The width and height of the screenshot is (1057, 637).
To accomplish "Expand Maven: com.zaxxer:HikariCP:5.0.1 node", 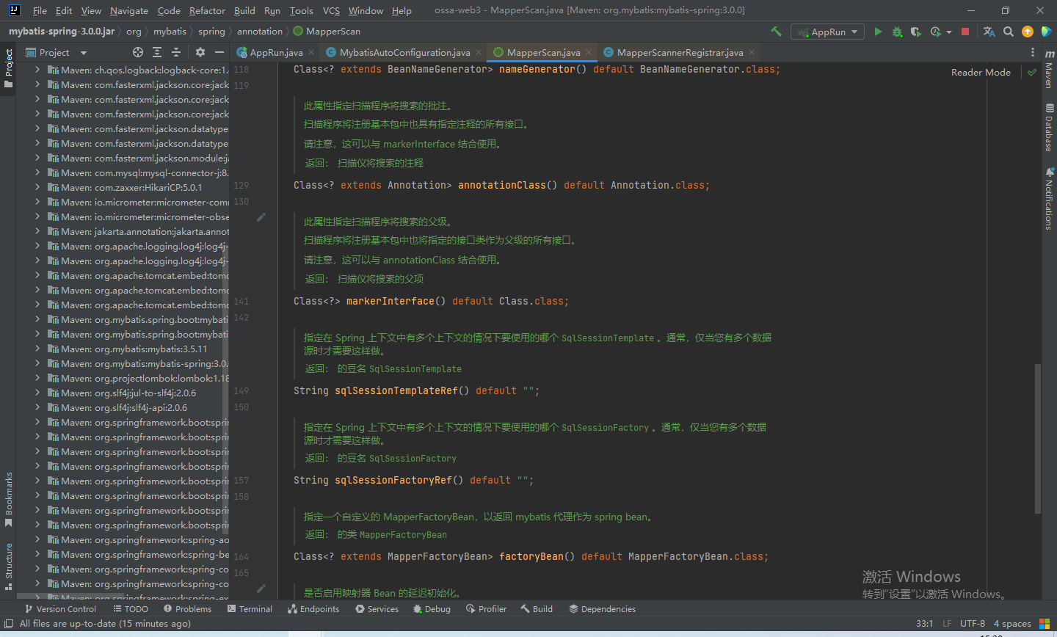I will (x=37, y=187).
